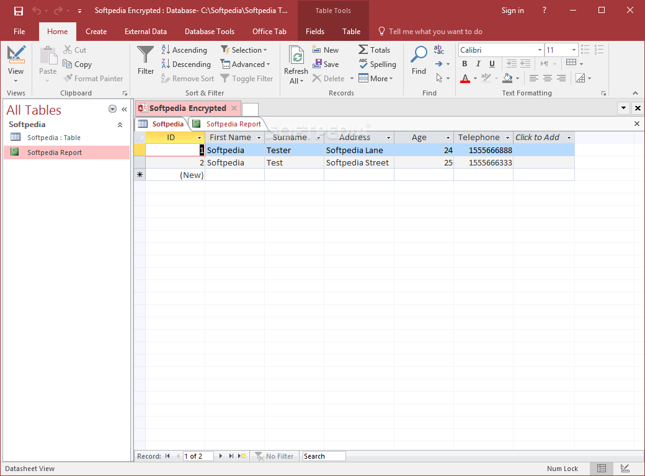Image resolution: width=645 pixels, height=476 pixels.
Task: Click the Undo arrow in title bar
Action: point(37,11)
